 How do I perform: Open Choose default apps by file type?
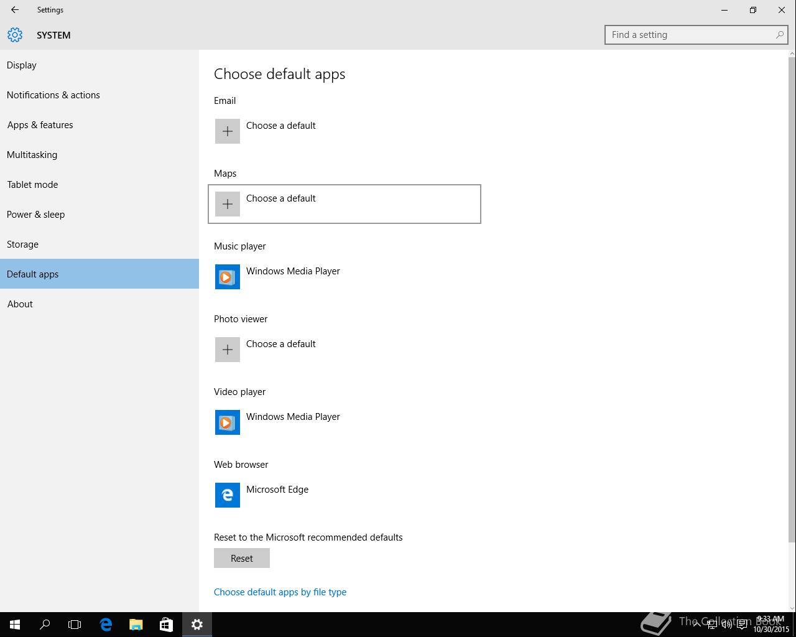pos(280,592)
